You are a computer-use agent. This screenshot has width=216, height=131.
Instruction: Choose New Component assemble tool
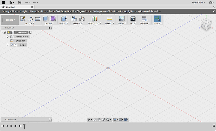74,19
